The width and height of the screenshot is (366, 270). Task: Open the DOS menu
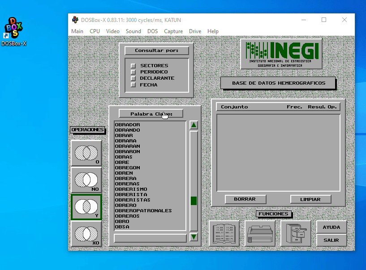pos(152,31)
